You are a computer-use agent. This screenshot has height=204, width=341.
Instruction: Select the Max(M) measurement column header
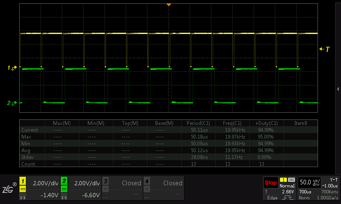62,123
